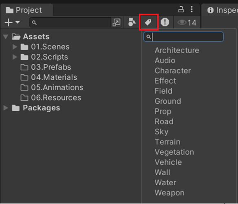
Task: Choose the Vegetation label from list
Action: point(175,152)
